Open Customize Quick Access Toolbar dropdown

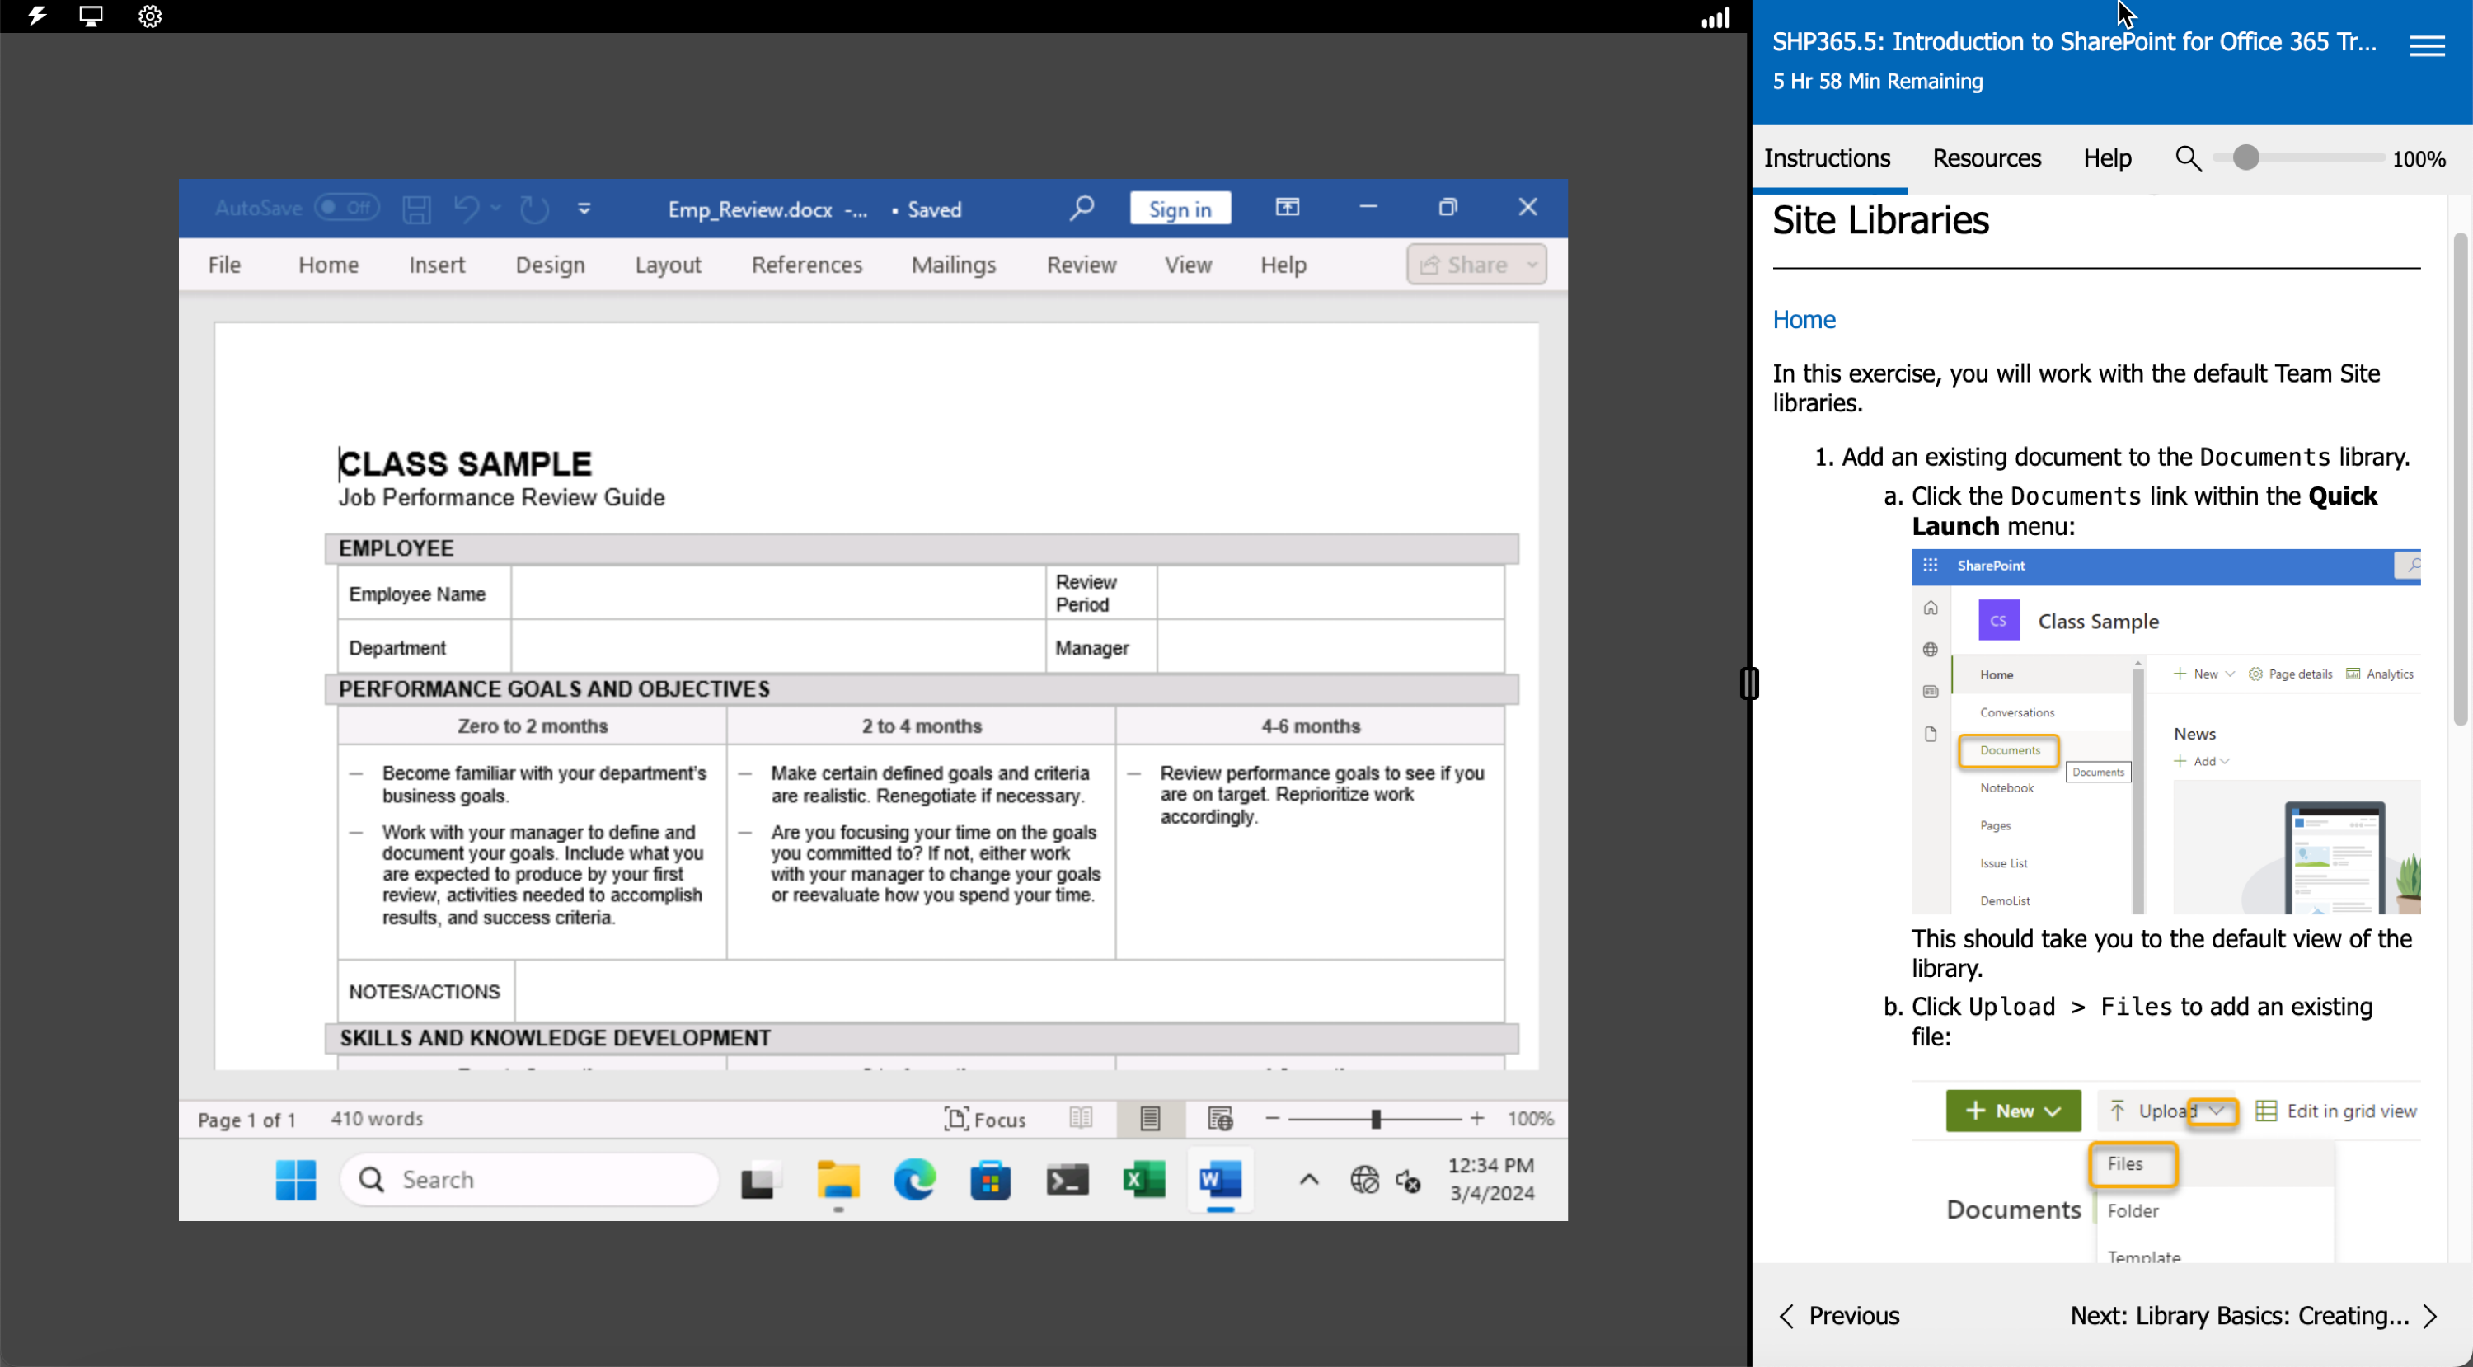click(x=584, y=209)
